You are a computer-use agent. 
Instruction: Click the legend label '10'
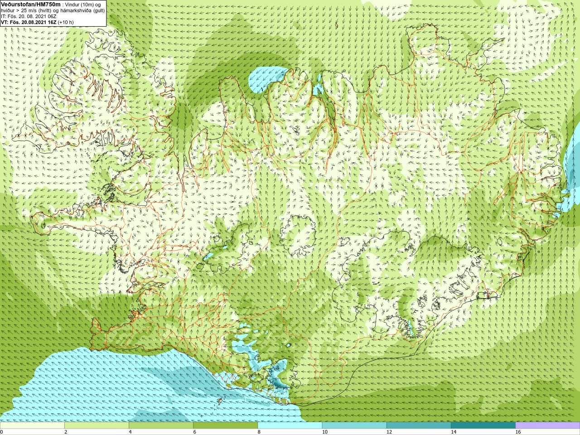pyautogui.click(x=325, y=432)
